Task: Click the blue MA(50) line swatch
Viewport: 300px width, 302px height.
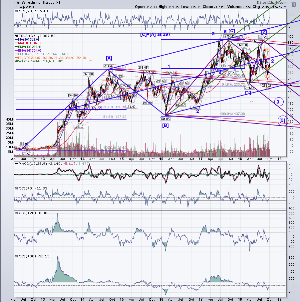Action: click(x=16, y=40)
